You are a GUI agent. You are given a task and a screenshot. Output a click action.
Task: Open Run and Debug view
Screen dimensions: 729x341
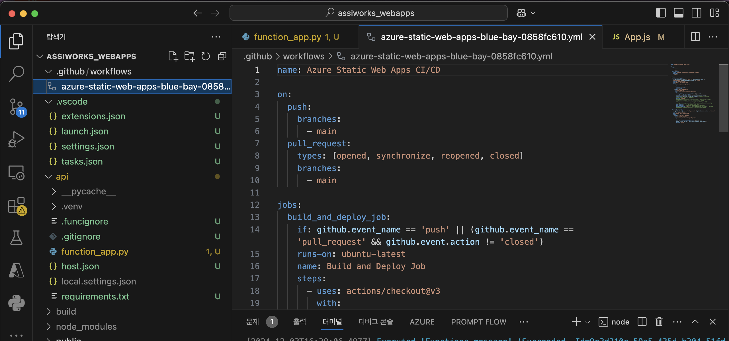16,140
